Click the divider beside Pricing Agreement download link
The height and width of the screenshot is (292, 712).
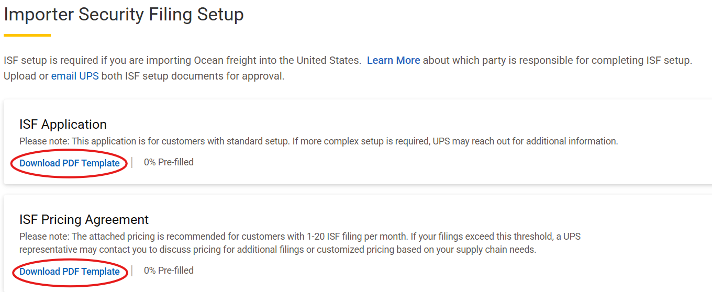132,271
